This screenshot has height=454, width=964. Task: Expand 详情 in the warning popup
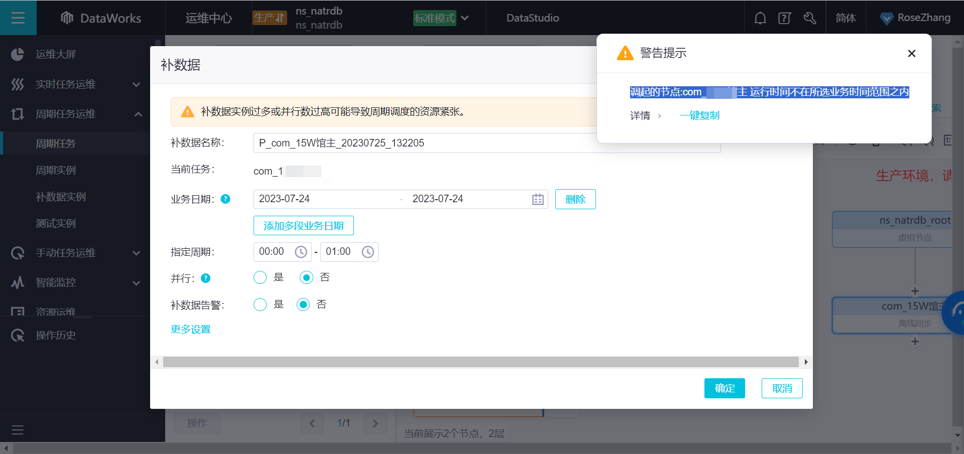[646, 116]
